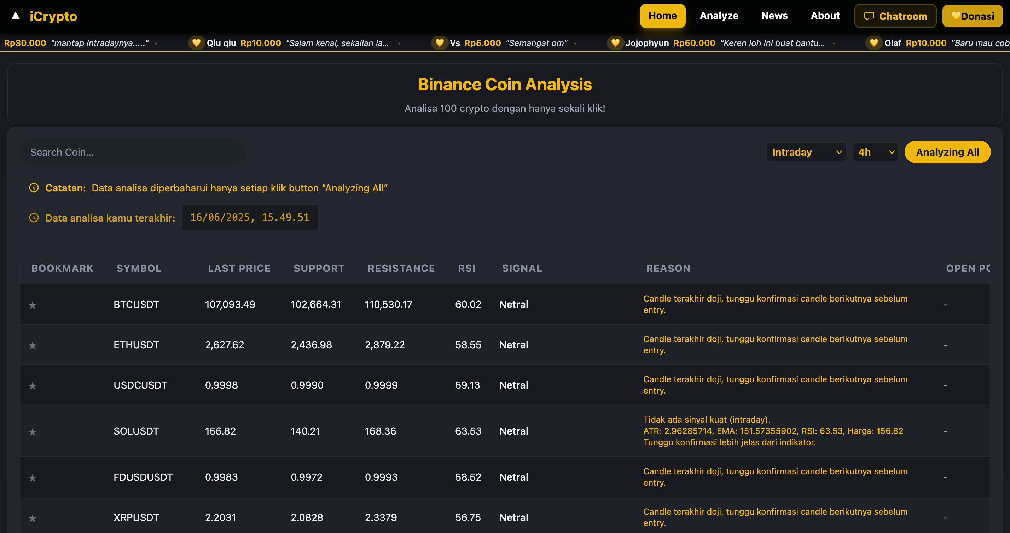This screenshot has width=1010, height=533.
Task: Bookmark ETHUSDT with its star
Action: coord(33,345)
